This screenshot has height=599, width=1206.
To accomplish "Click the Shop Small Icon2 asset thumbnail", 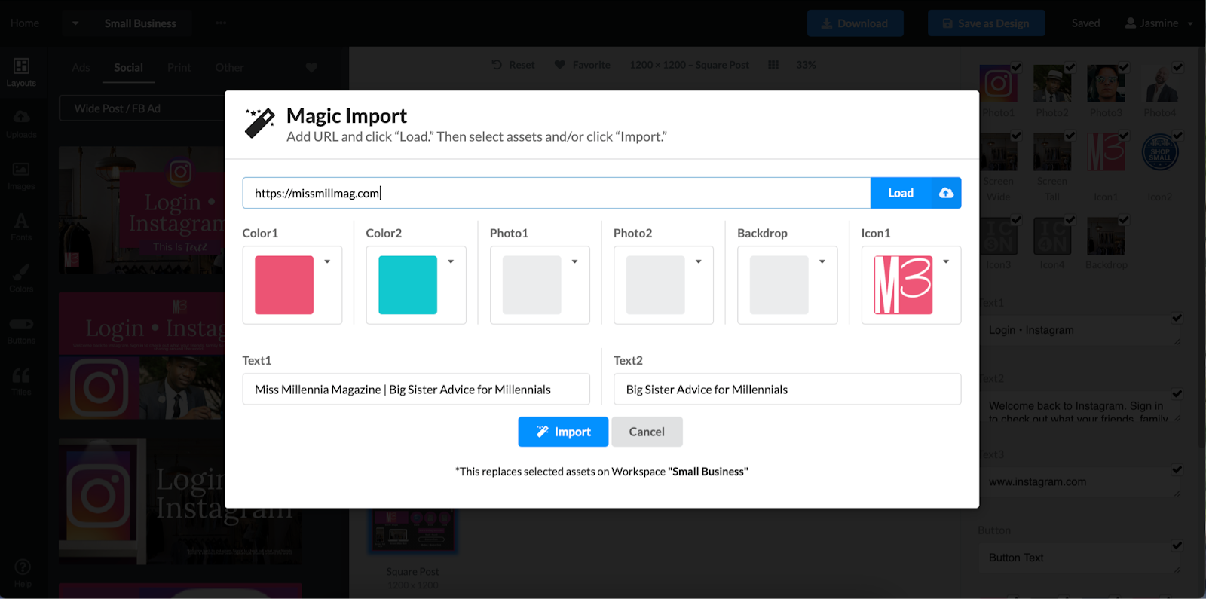I will (1160, 152).
